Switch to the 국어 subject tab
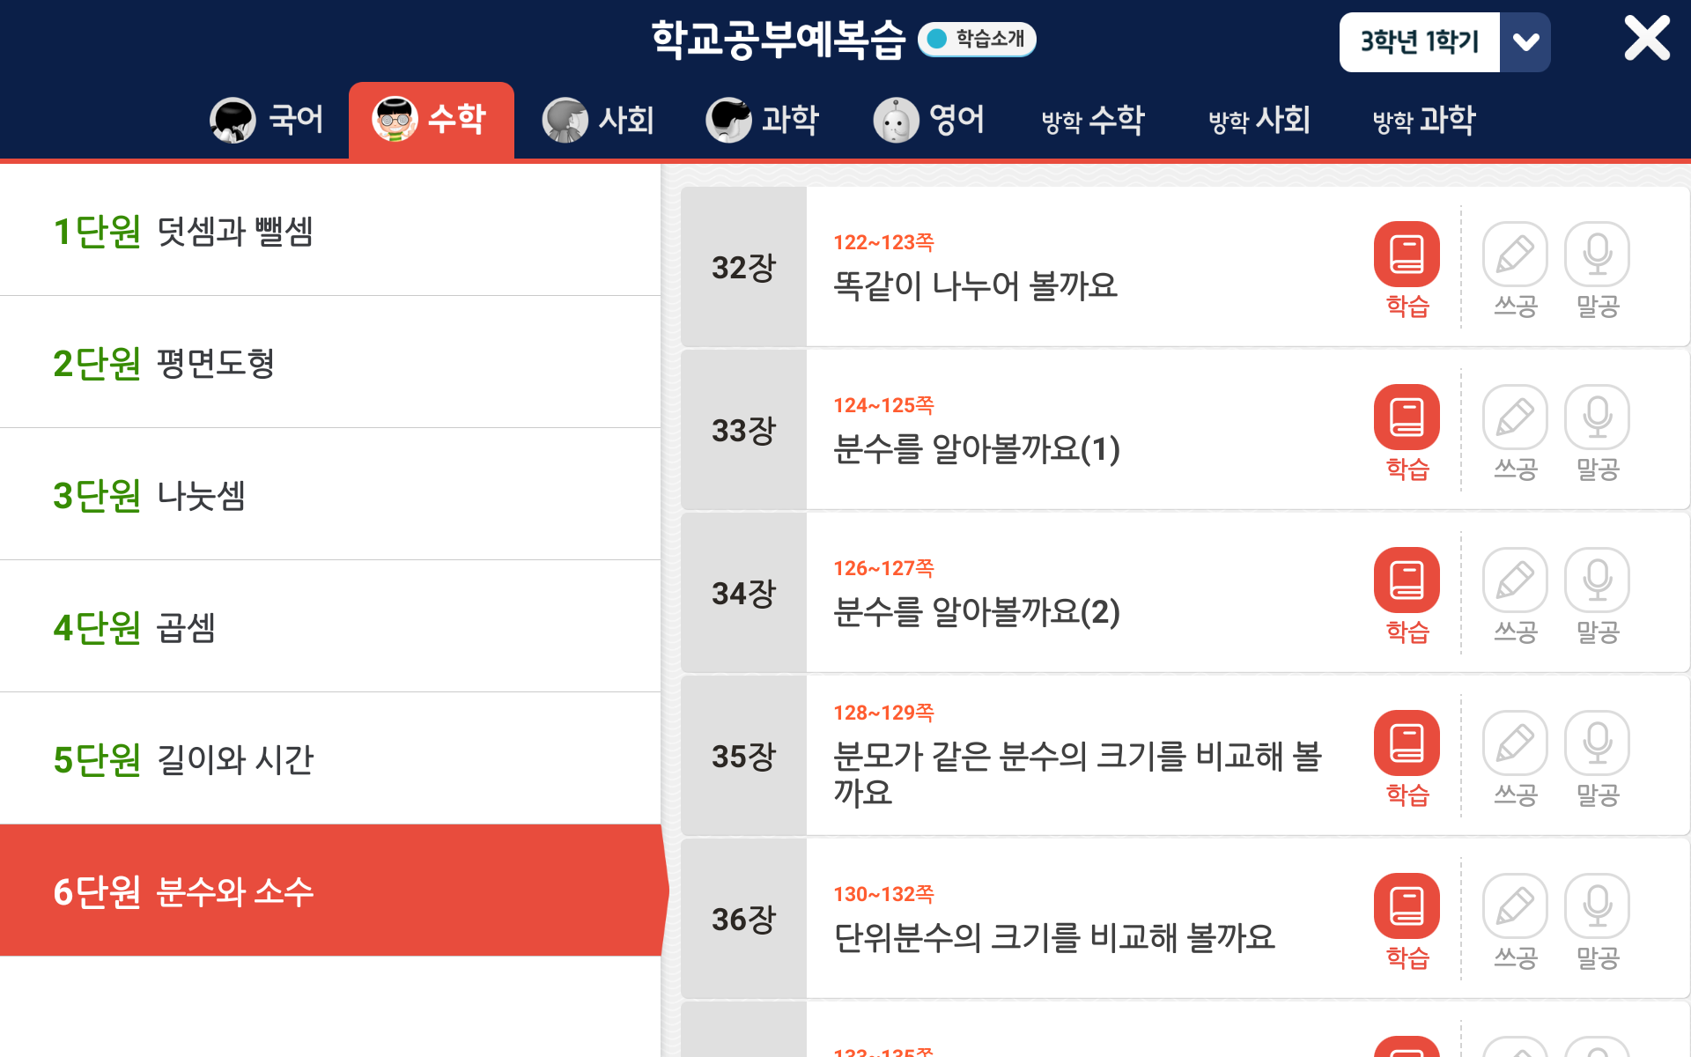 pyautogui.click(x=268, y=120)
